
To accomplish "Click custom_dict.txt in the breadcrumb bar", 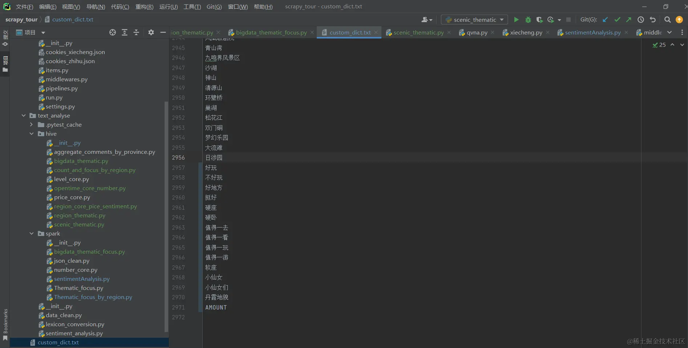I will 73,20.
